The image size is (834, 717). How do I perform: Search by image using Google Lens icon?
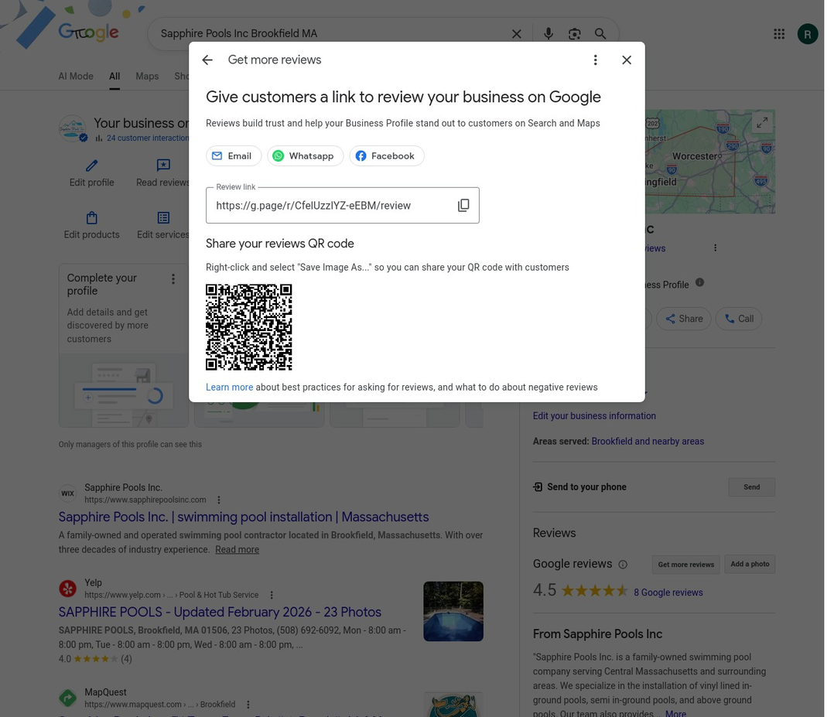click(574, 33)
